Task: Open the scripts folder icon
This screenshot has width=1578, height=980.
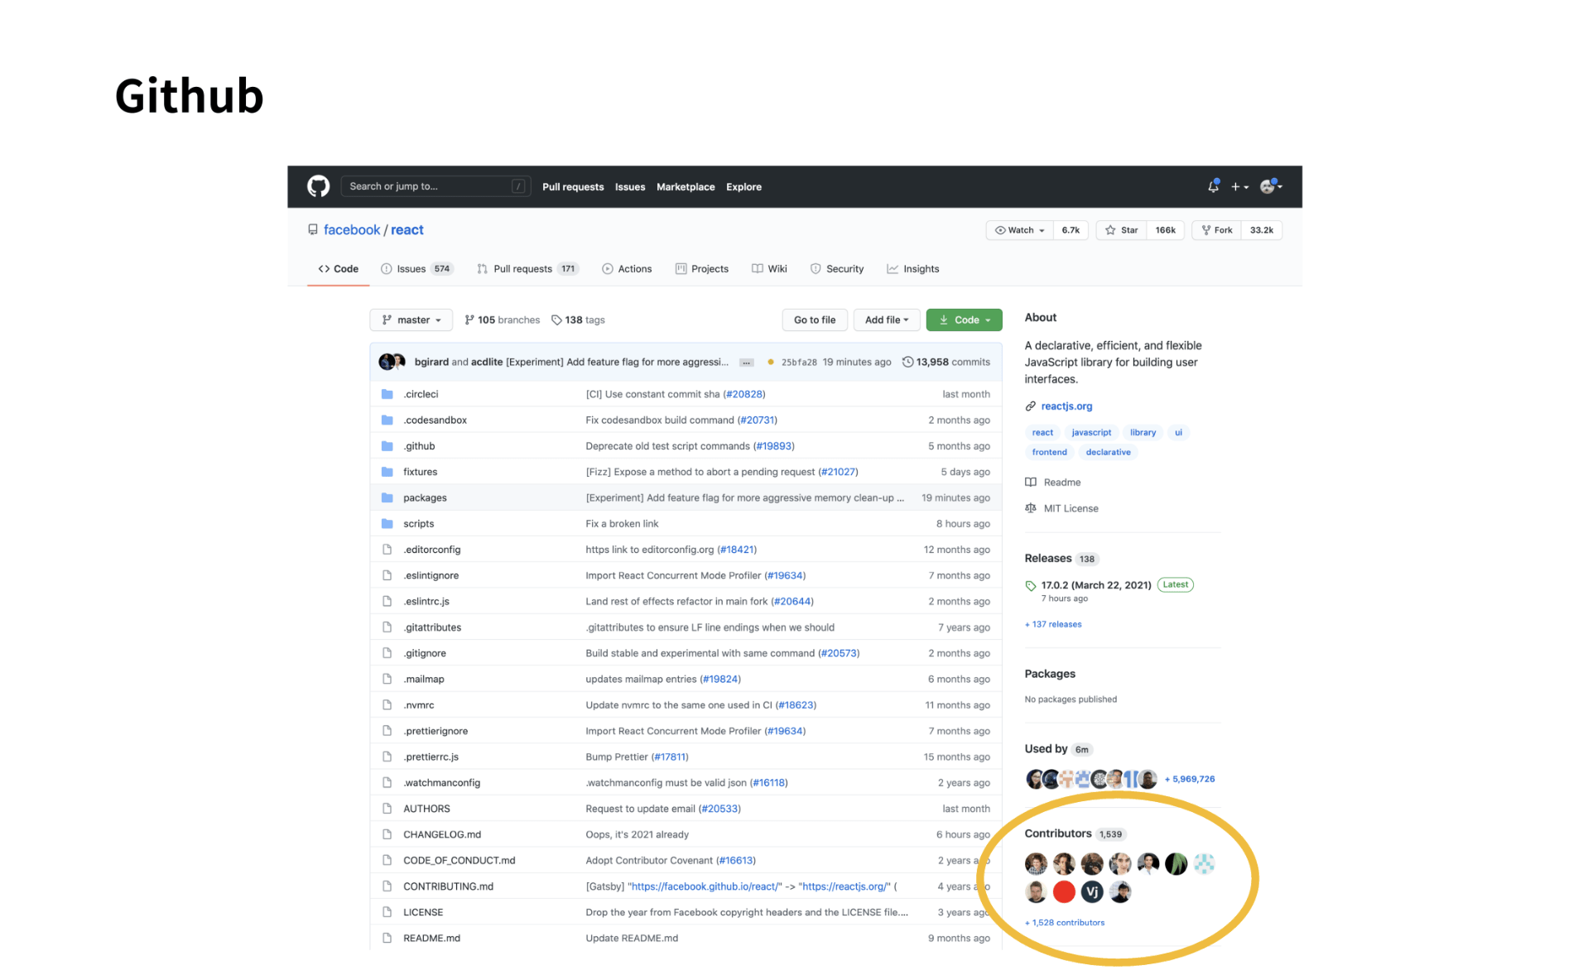Action: [387, 524]
